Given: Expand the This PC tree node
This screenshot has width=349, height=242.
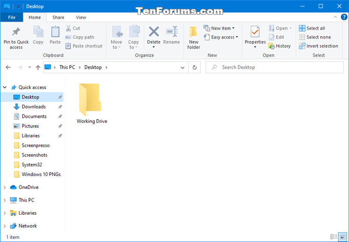Looking at the screenshot, I should pos(5,200).
